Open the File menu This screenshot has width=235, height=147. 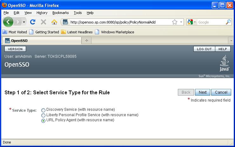point(6,13)
